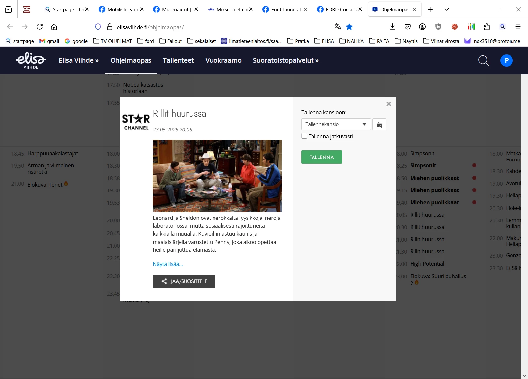This screenshot has height=379, width=528.
Task: Expand the Suoratoistopalvelut » menu
Action: (286, 60)
